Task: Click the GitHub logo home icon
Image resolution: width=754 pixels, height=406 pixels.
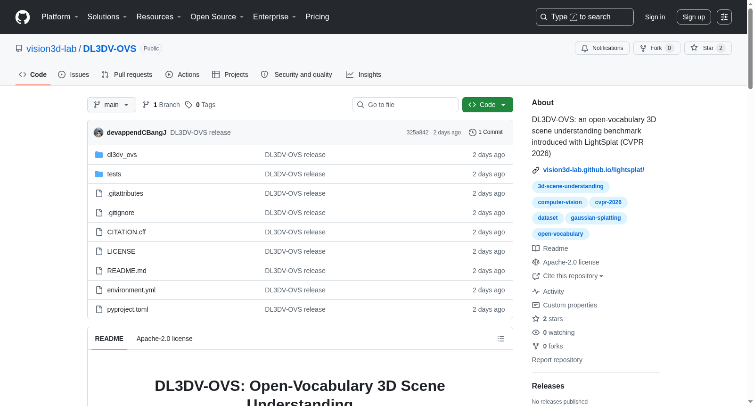Action: tap(23, 17)
